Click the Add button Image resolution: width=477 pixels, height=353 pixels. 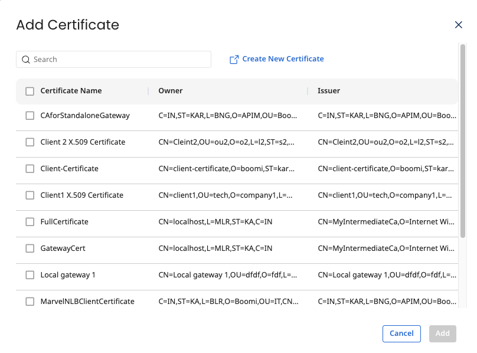point(442,334)
